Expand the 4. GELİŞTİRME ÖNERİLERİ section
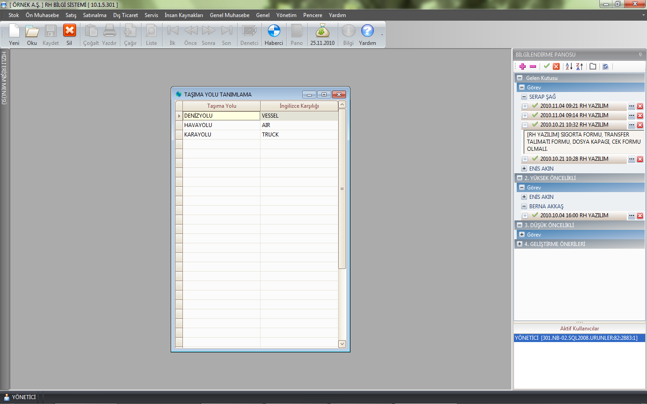647x404 pixels. (x=520, y=244)
